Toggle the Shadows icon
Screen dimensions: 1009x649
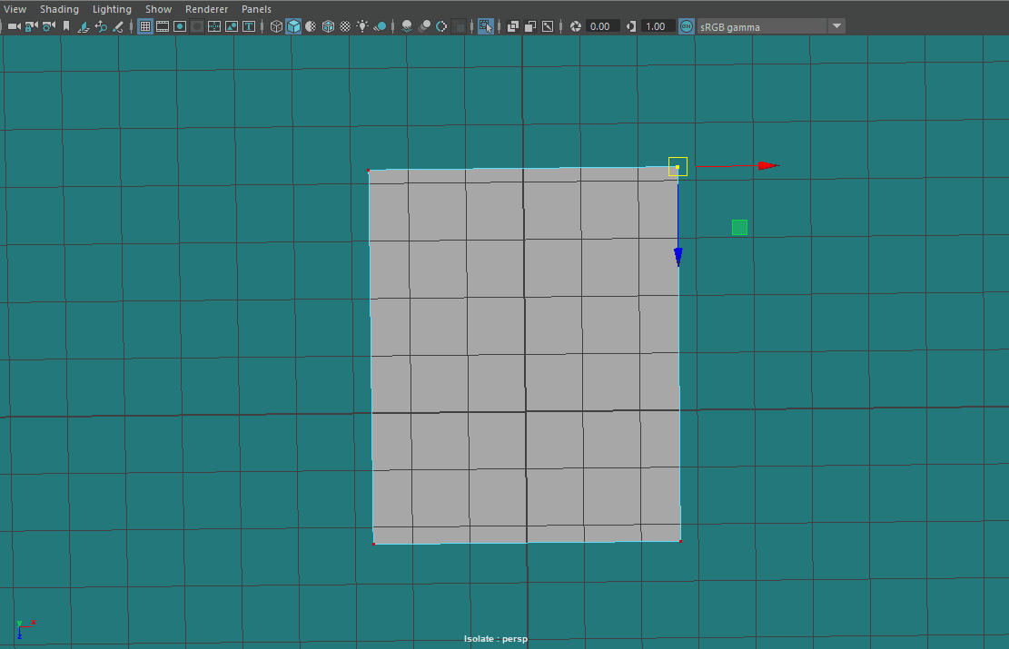(x=380, y=26)
